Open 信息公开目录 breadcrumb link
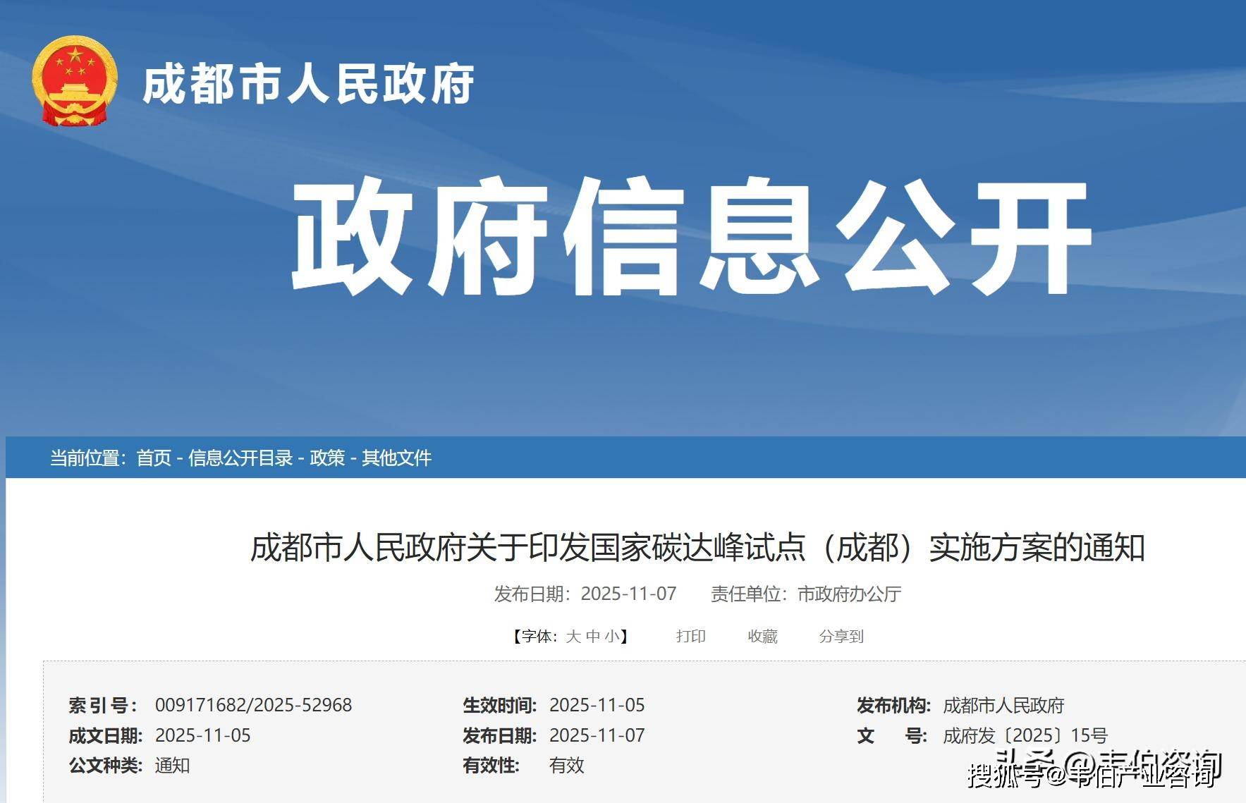 [240, 458]
